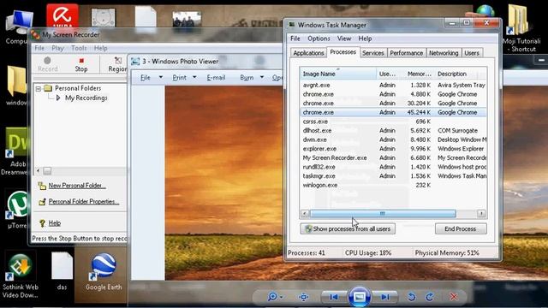Select the taskmgr.exe process row
This screenshot has width=548, height=308.
393,176
